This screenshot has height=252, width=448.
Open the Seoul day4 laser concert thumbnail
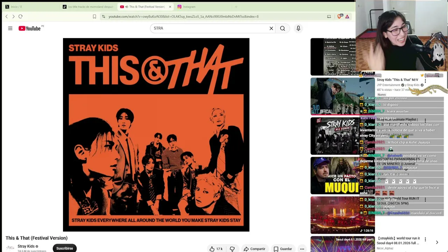pos(342,244)
